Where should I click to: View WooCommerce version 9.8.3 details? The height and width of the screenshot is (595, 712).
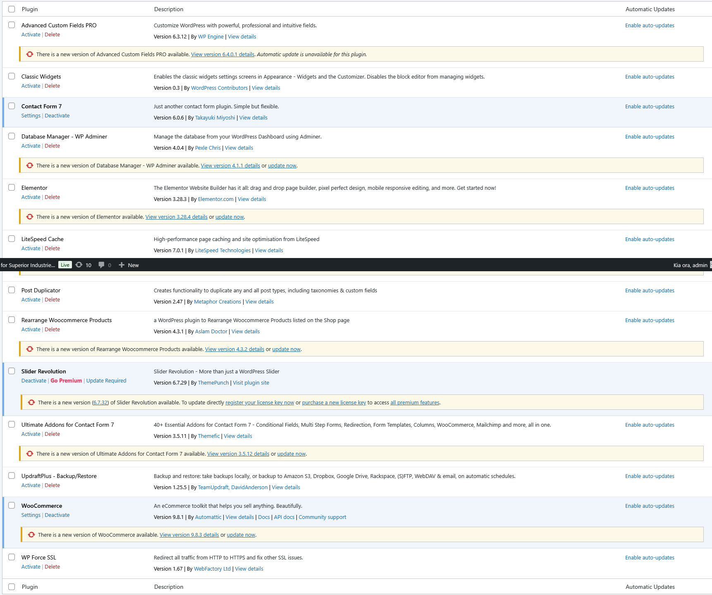click(x=189, y=535)
